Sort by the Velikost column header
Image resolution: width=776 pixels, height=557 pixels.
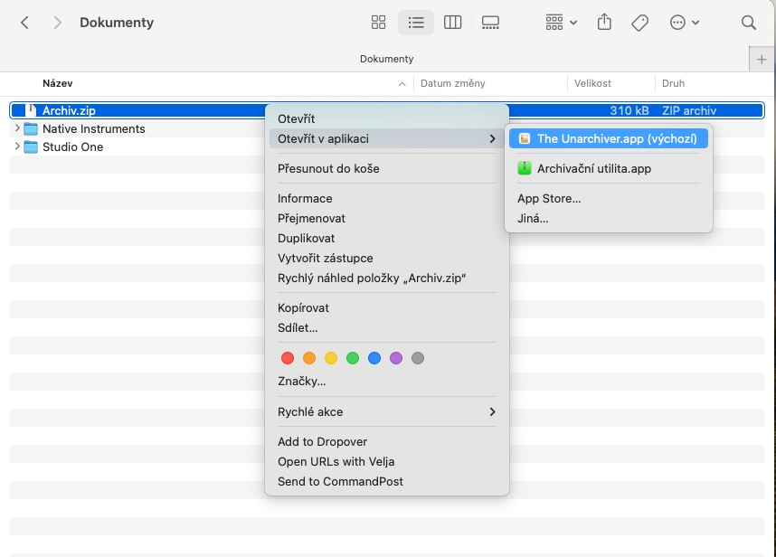593,83
